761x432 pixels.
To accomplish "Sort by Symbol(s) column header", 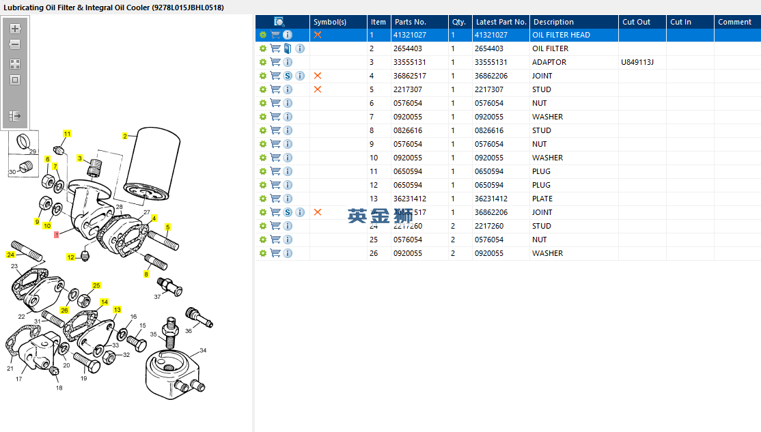I will (338, 22).
